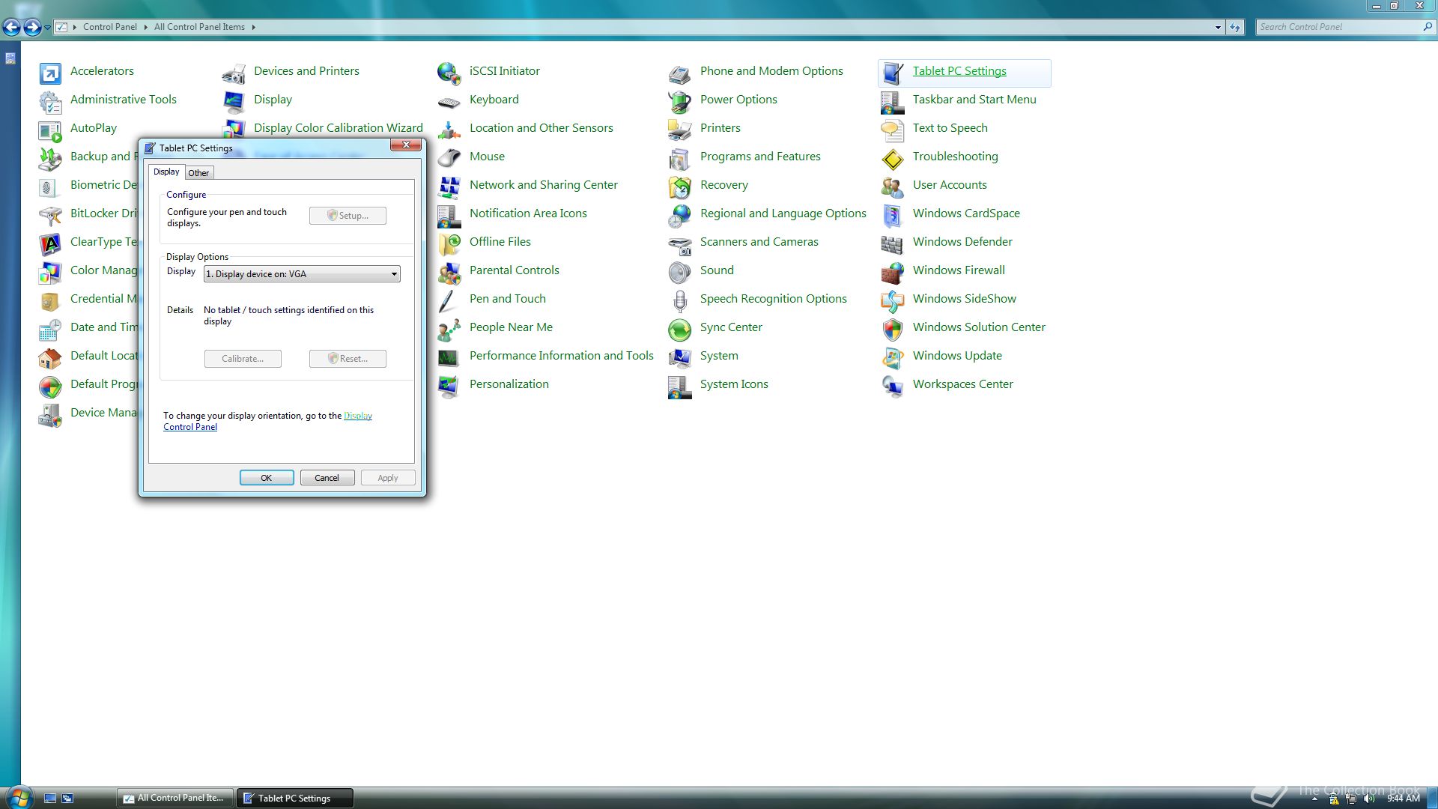Open the Parental Controls icon
The image size is (1438, 809).
click(x=449, y=272)
